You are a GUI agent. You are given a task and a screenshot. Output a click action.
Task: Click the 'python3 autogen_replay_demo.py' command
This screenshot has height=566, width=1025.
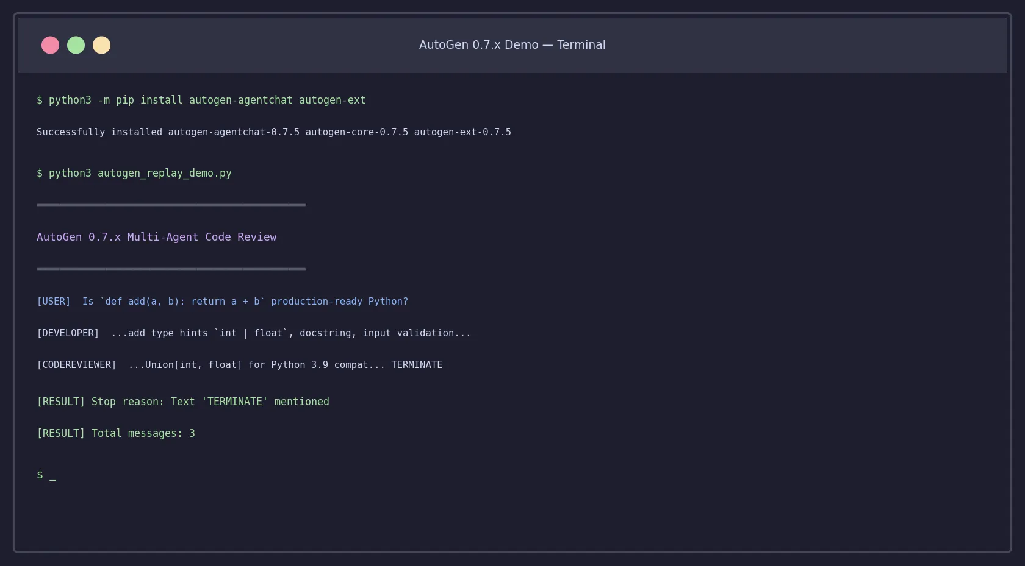pyautogui.click(x=134, y=174)
